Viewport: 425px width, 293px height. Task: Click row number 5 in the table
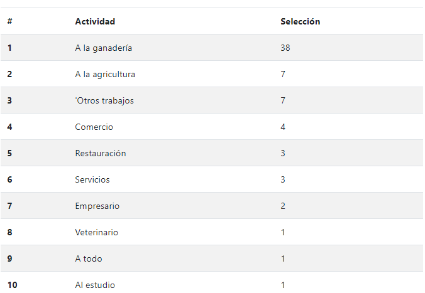[x=10, y=153]
